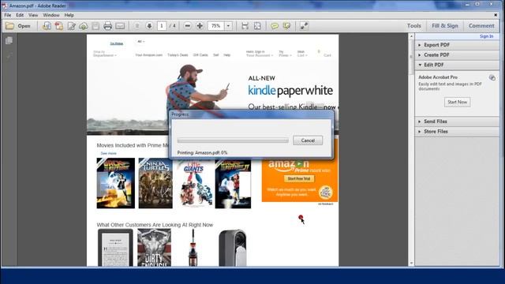Click the Sign In link
The width and height of the screenshot is (505, 284).
pos(486,36)
